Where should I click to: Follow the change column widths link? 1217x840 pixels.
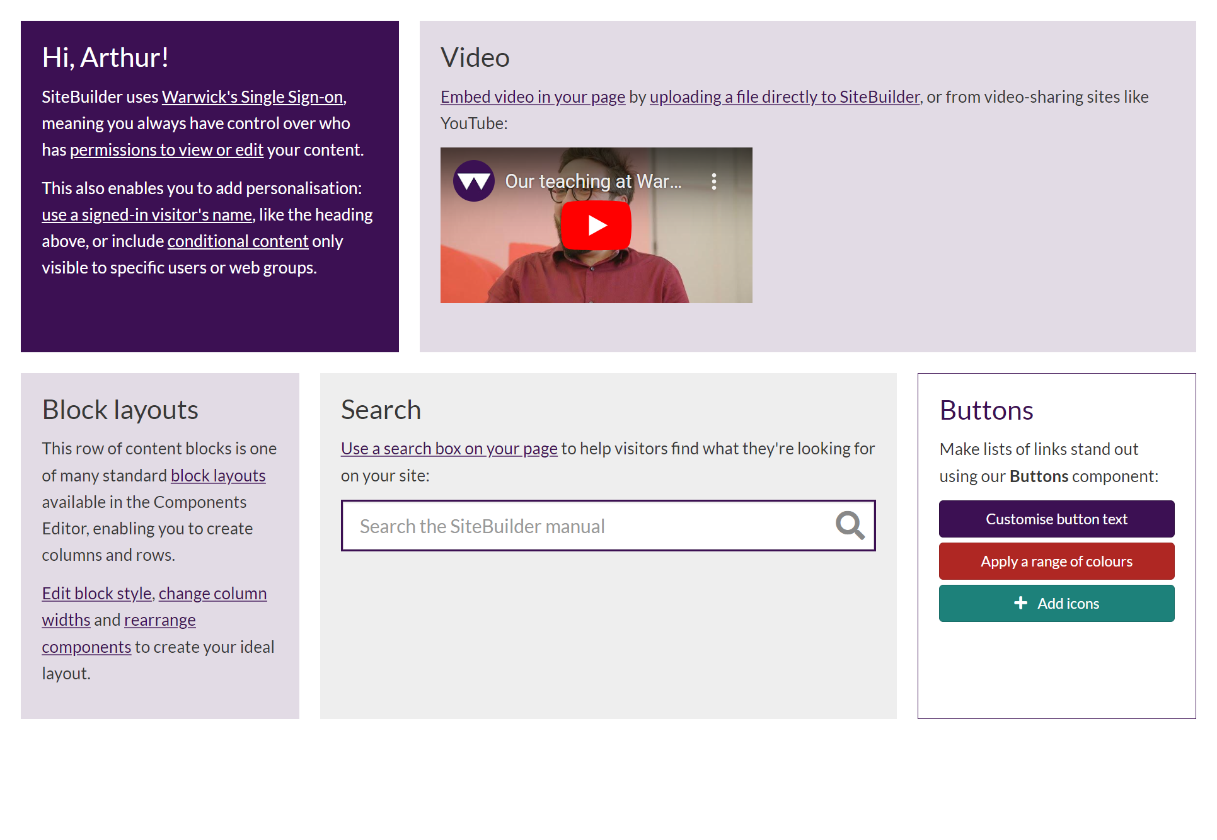[x=212, y=594]
